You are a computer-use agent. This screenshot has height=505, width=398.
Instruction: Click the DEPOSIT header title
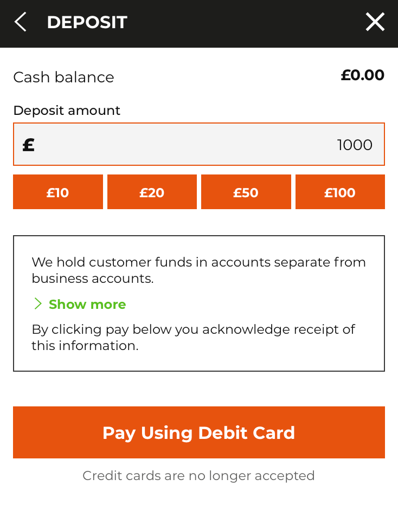coord(87,23)
